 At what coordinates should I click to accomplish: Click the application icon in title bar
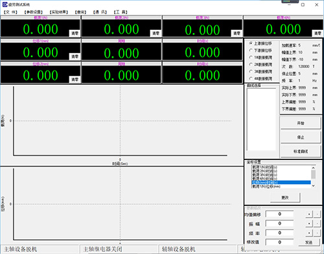click(5, 5)
